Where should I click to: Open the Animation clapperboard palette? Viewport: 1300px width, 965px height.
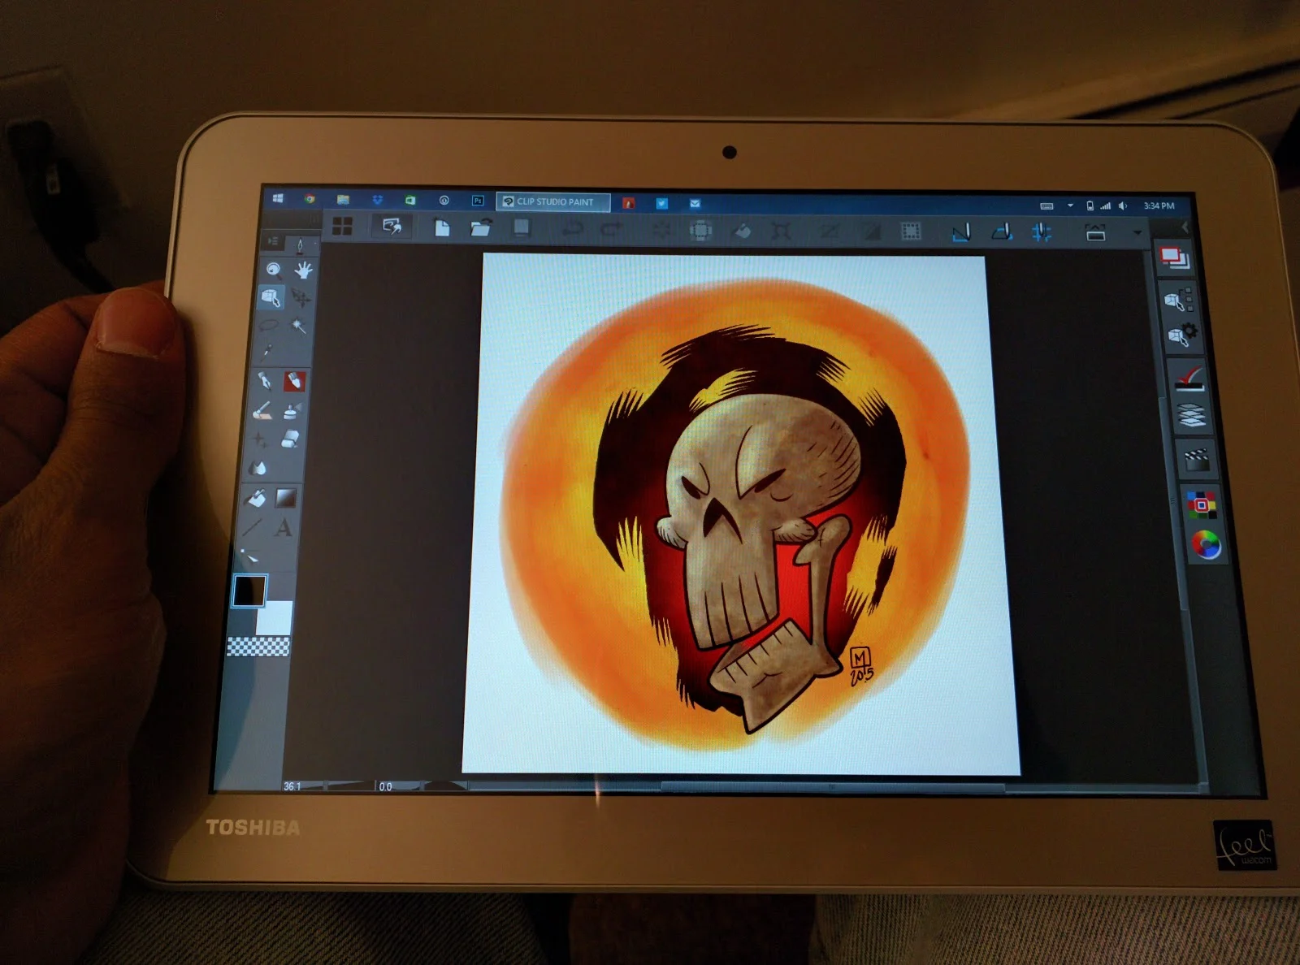1196,460
